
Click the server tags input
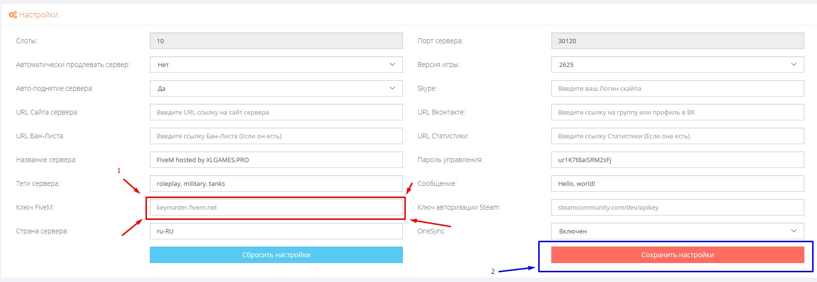[x=276, y=183]
